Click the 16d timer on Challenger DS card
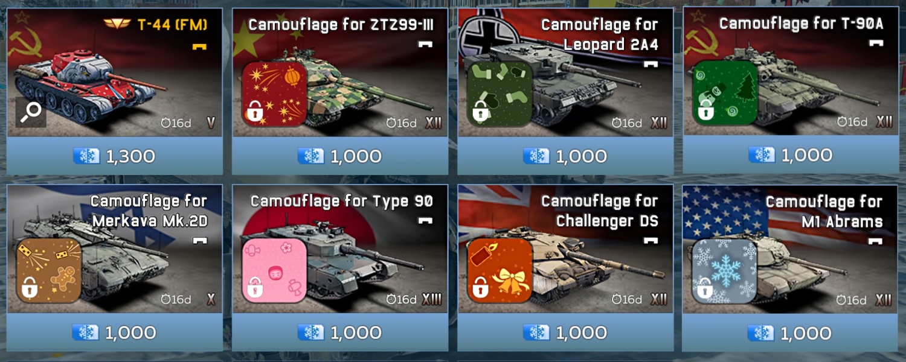 [x=627, y=299]
